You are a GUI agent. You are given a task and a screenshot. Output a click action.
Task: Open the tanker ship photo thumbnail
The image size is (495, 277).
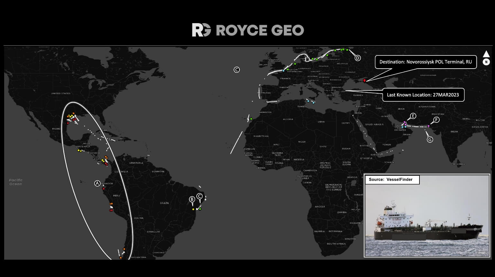[427, 216]
